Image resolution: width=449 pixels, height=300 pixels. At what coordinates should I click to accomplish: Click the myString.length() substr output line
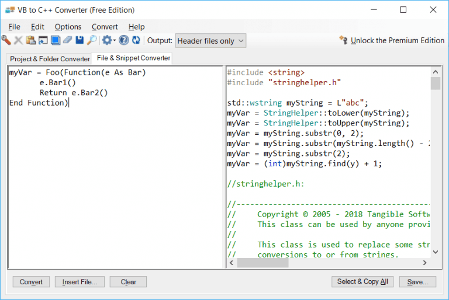pos(329,143)
